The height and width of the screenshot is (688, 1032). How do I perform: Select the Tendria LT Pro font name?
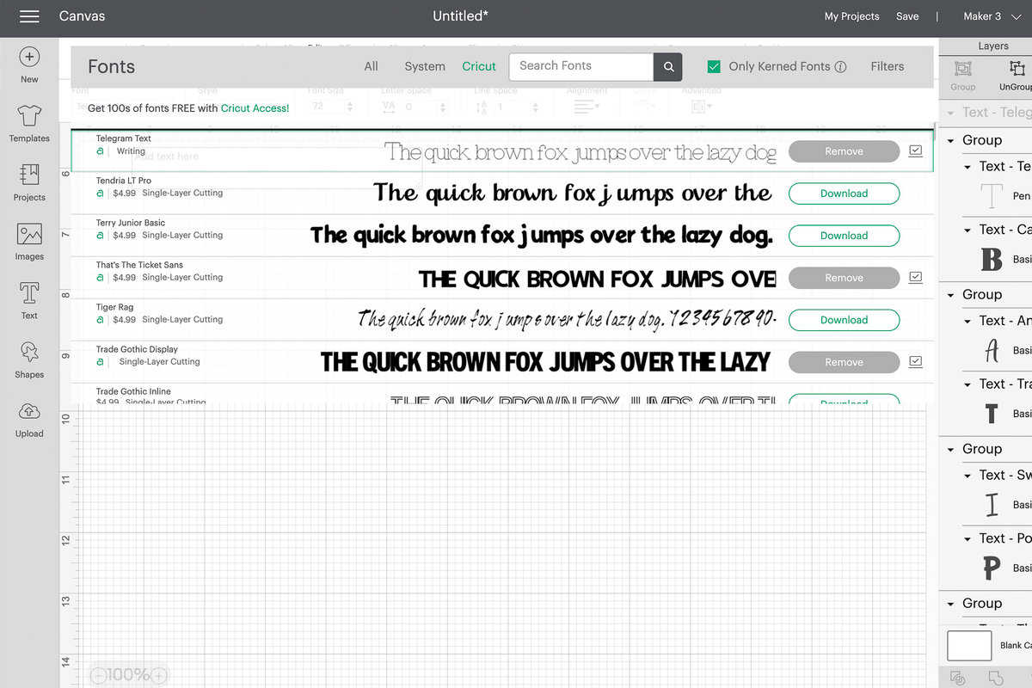[x=124, y=181]
